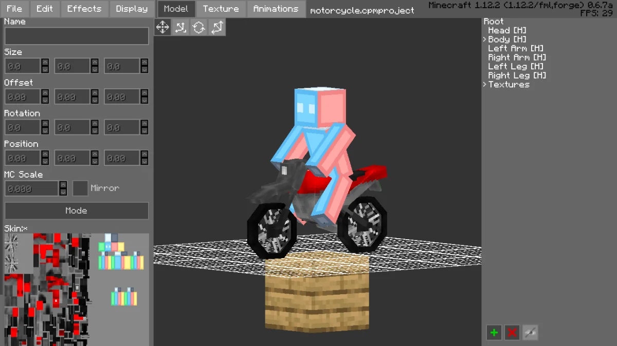Decrease the first Size value with down arrow

(x=45, y=69)
